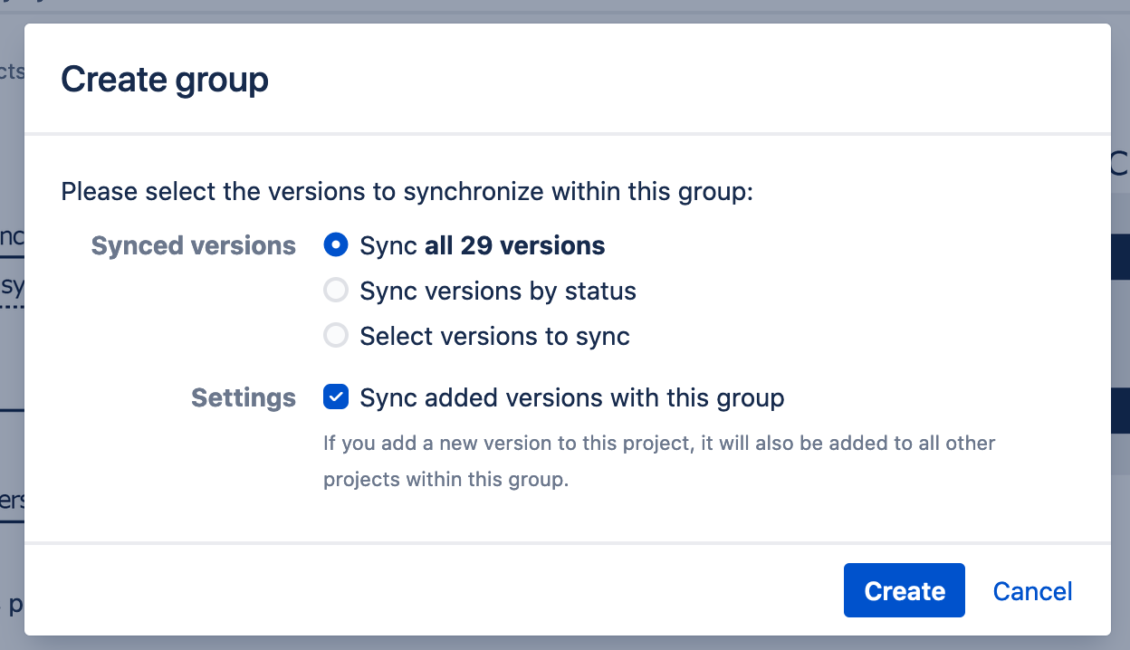
Task: Dismiss the dialog with Cancel
Action: click(1032, 590)
